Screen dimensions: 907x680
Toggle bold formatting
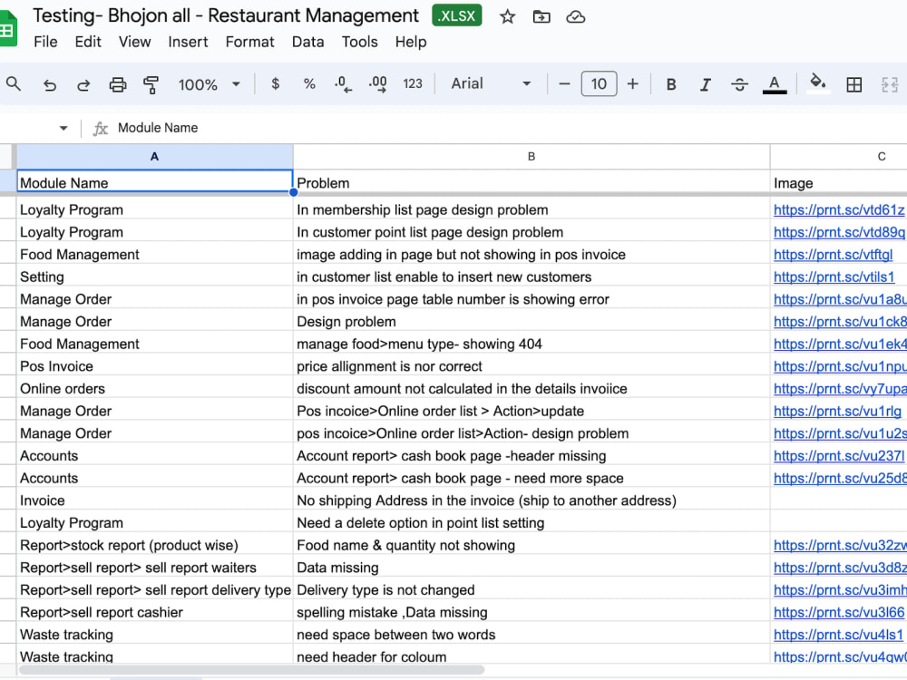click(671, 84)
